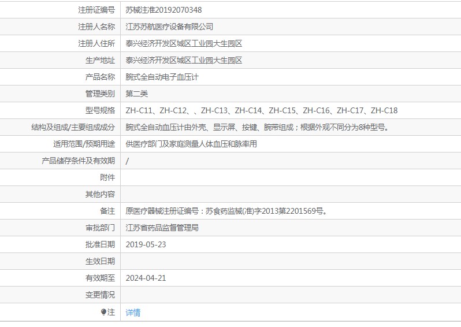
Task: Select approving department 江苏省药品监督管理局
Action: [162, 228]
